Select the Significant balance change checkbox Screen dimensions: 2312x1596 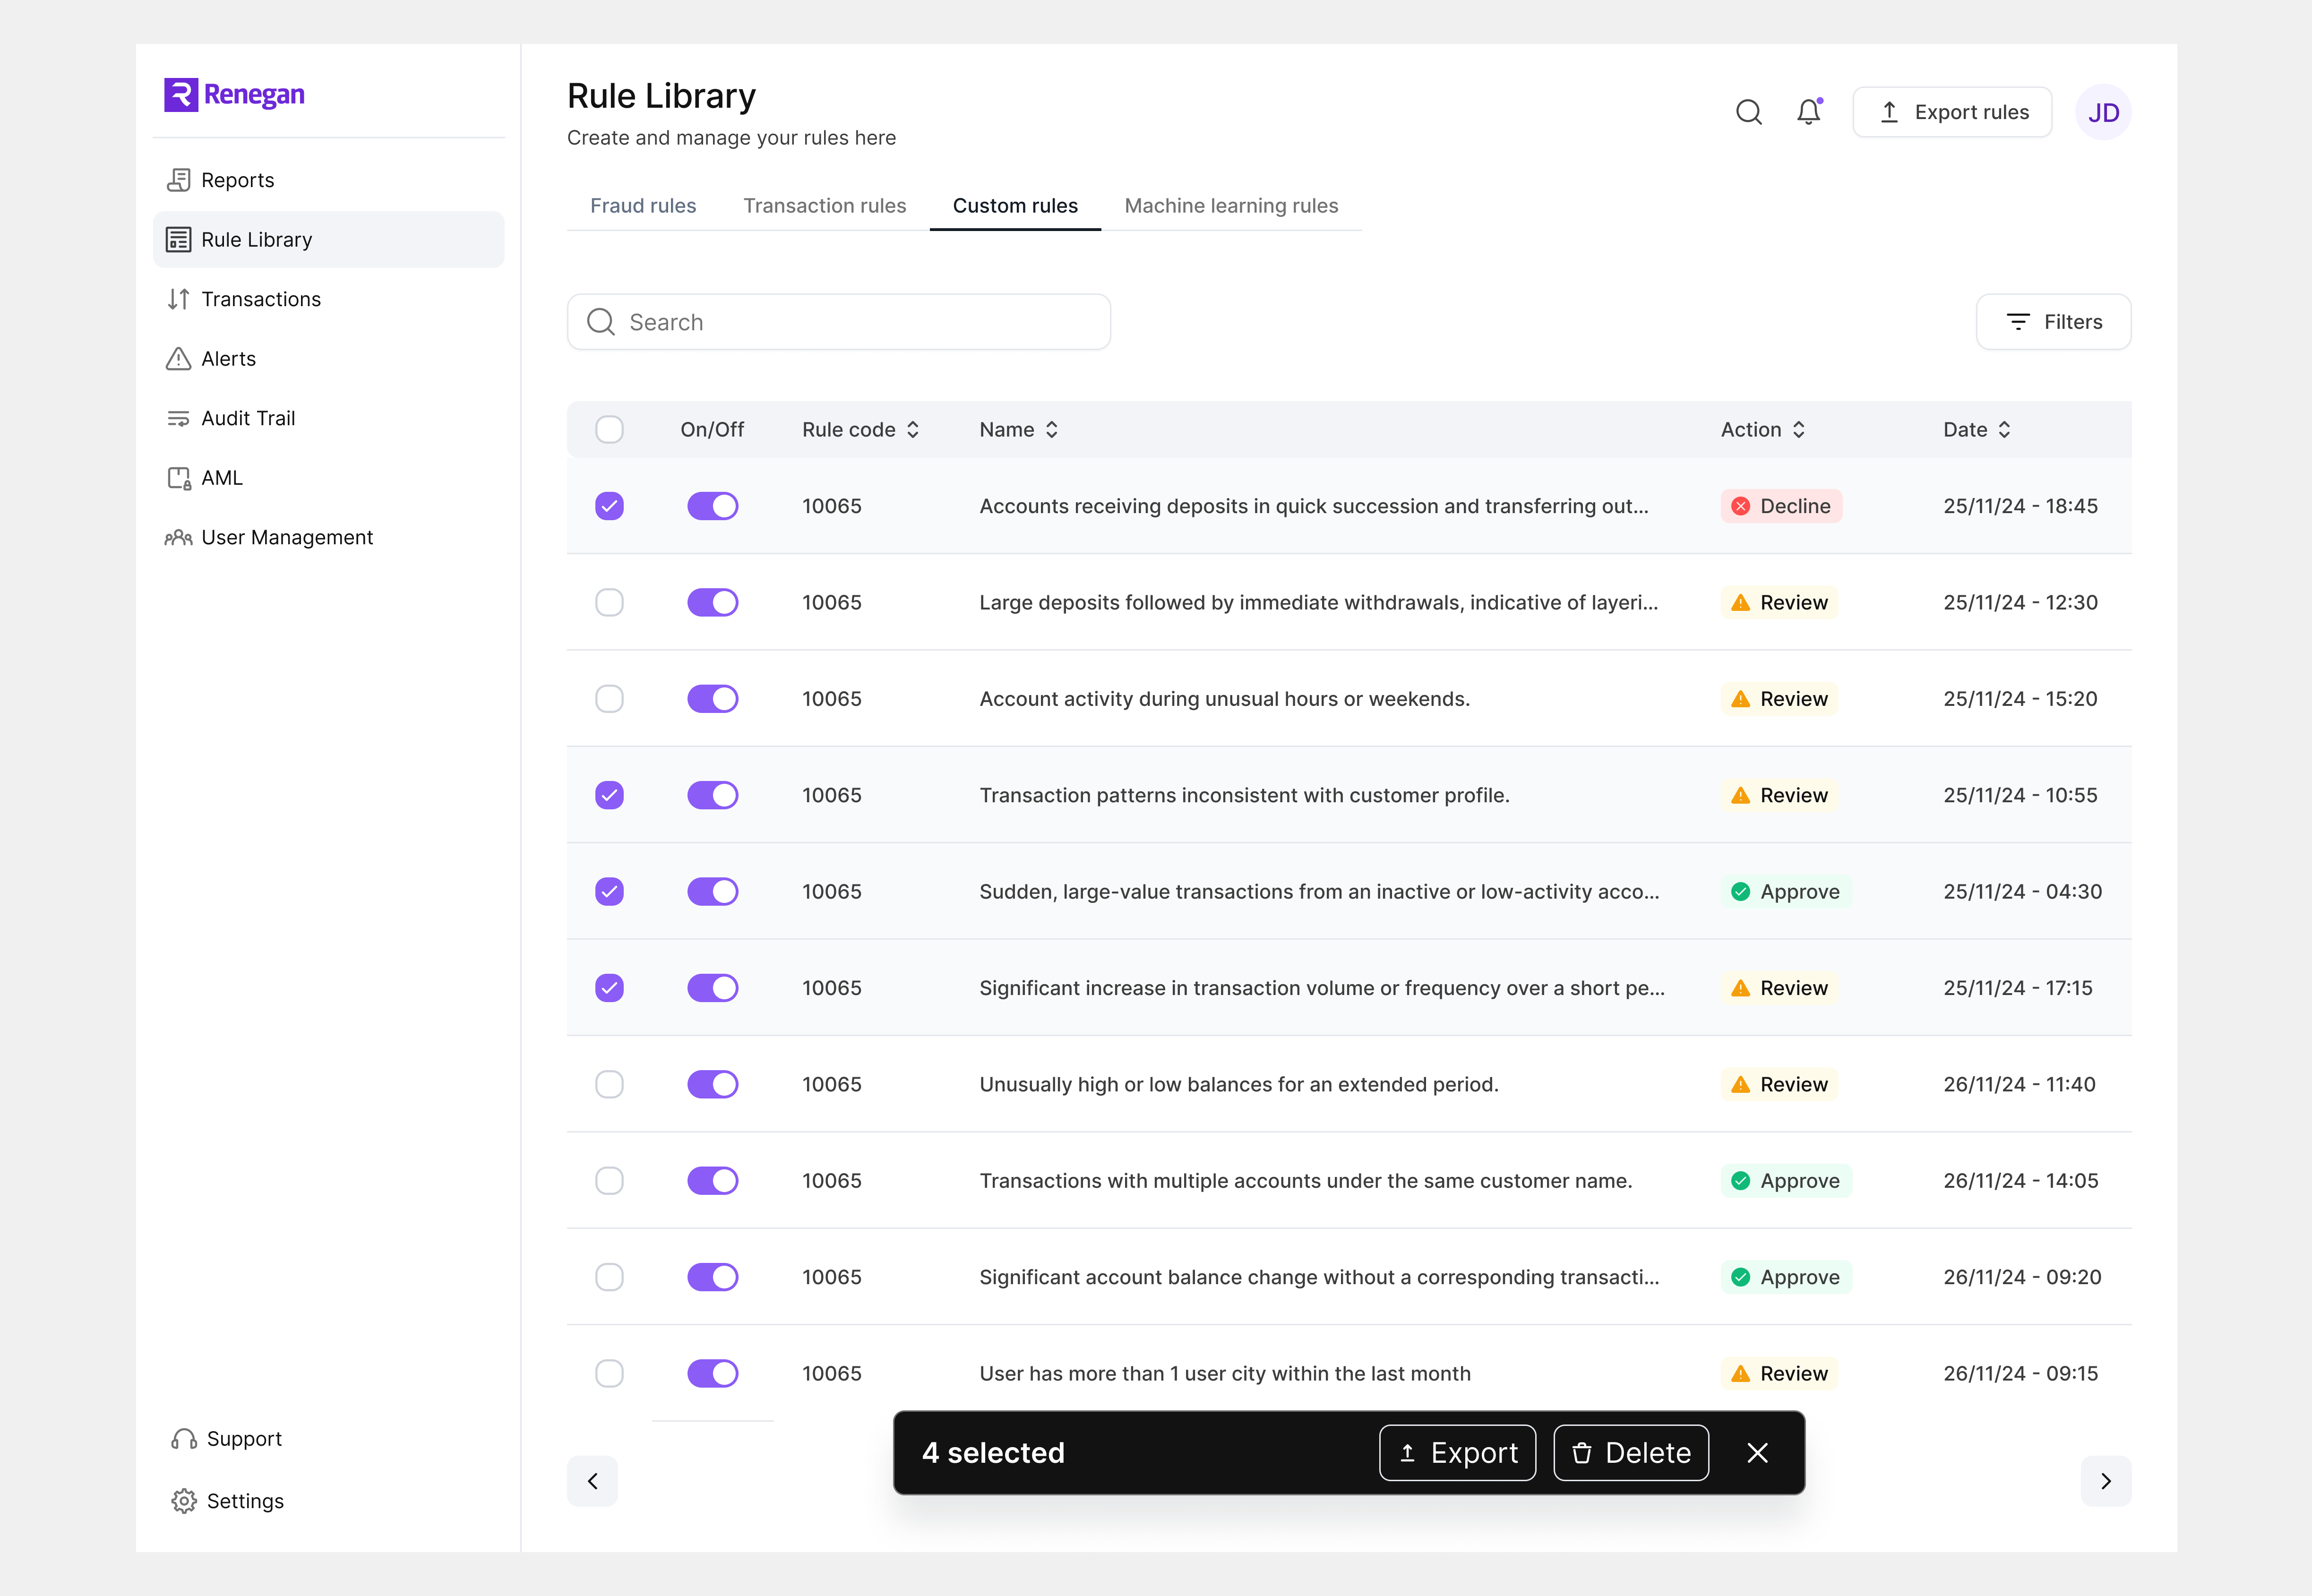609,1278
